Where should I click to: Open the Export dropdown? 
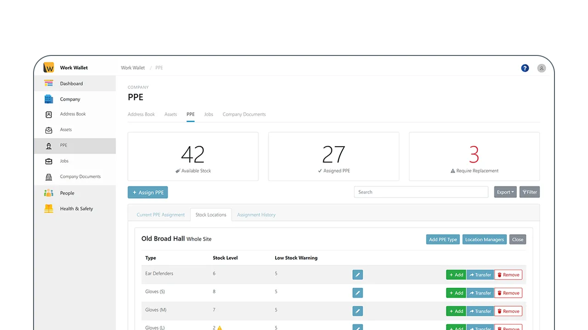coord(504,192)
